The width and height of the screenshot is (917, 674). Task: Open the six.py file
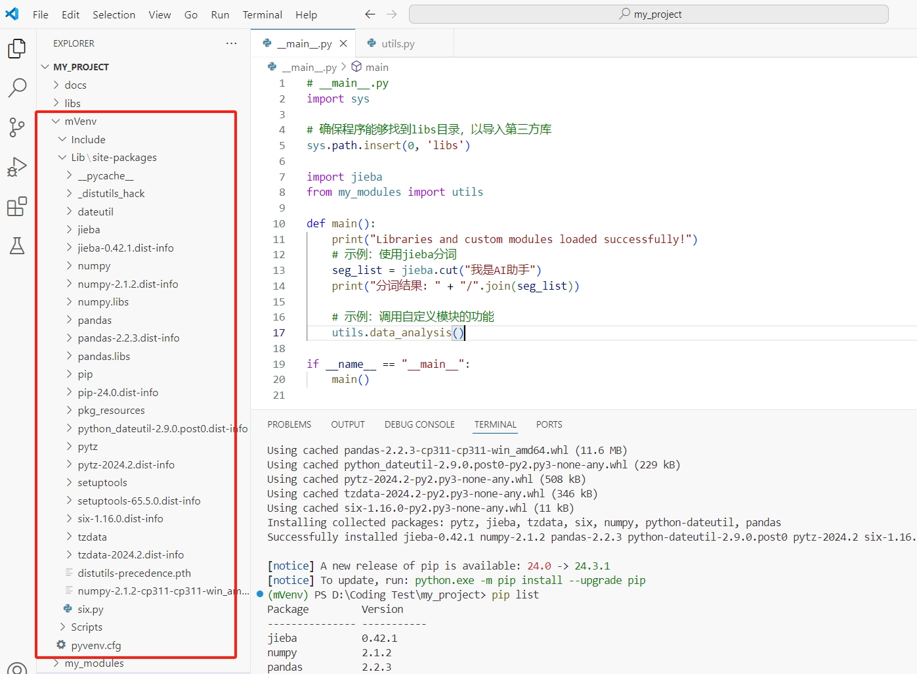tap(143, 609)
